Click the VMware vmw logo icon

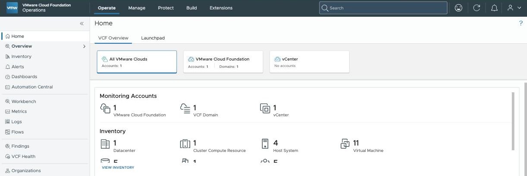[x=12, y=8]
